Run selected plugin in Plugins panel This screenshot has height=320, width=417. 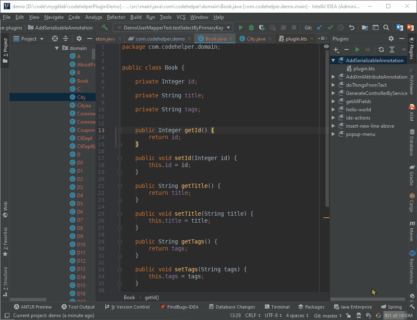point(357,50)
